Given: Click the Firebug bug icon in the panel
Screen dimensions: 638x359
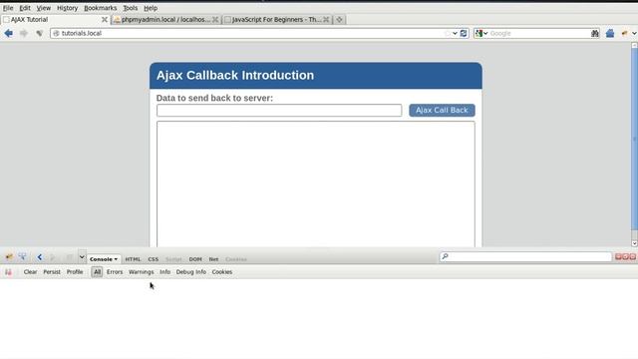Looking at the screenshot, I should click(9, 257).
